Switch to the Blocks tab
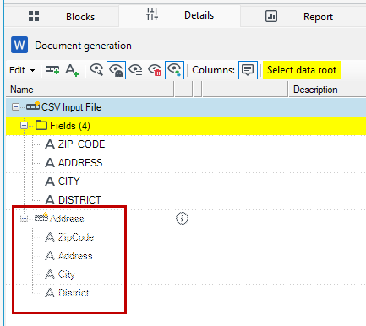Viewport: 366px width, 326px height. coord(62,17)
